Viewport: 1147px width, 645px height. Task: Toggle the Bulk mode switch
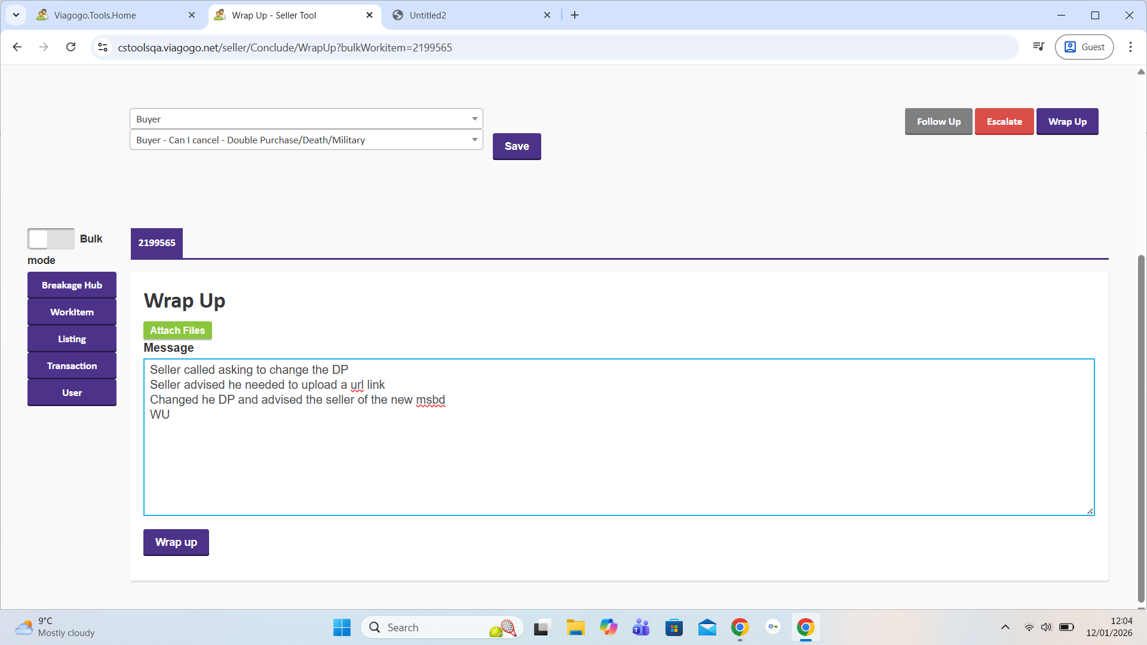click(51, 239)
